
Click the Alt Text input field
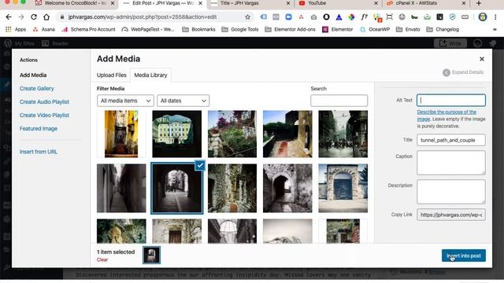point(451,100)
